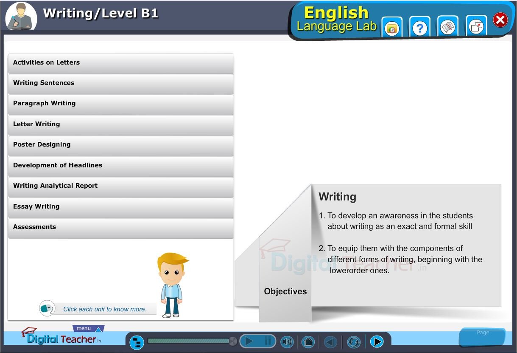This screenshot has width=517, height=353.
Task: Click the play triangle in the player
Action: (249, 341)
